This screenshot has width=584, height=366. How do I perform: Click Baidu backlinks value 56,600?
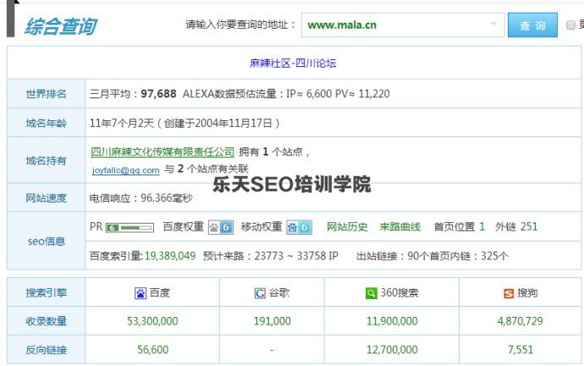(x=152, y=350)
